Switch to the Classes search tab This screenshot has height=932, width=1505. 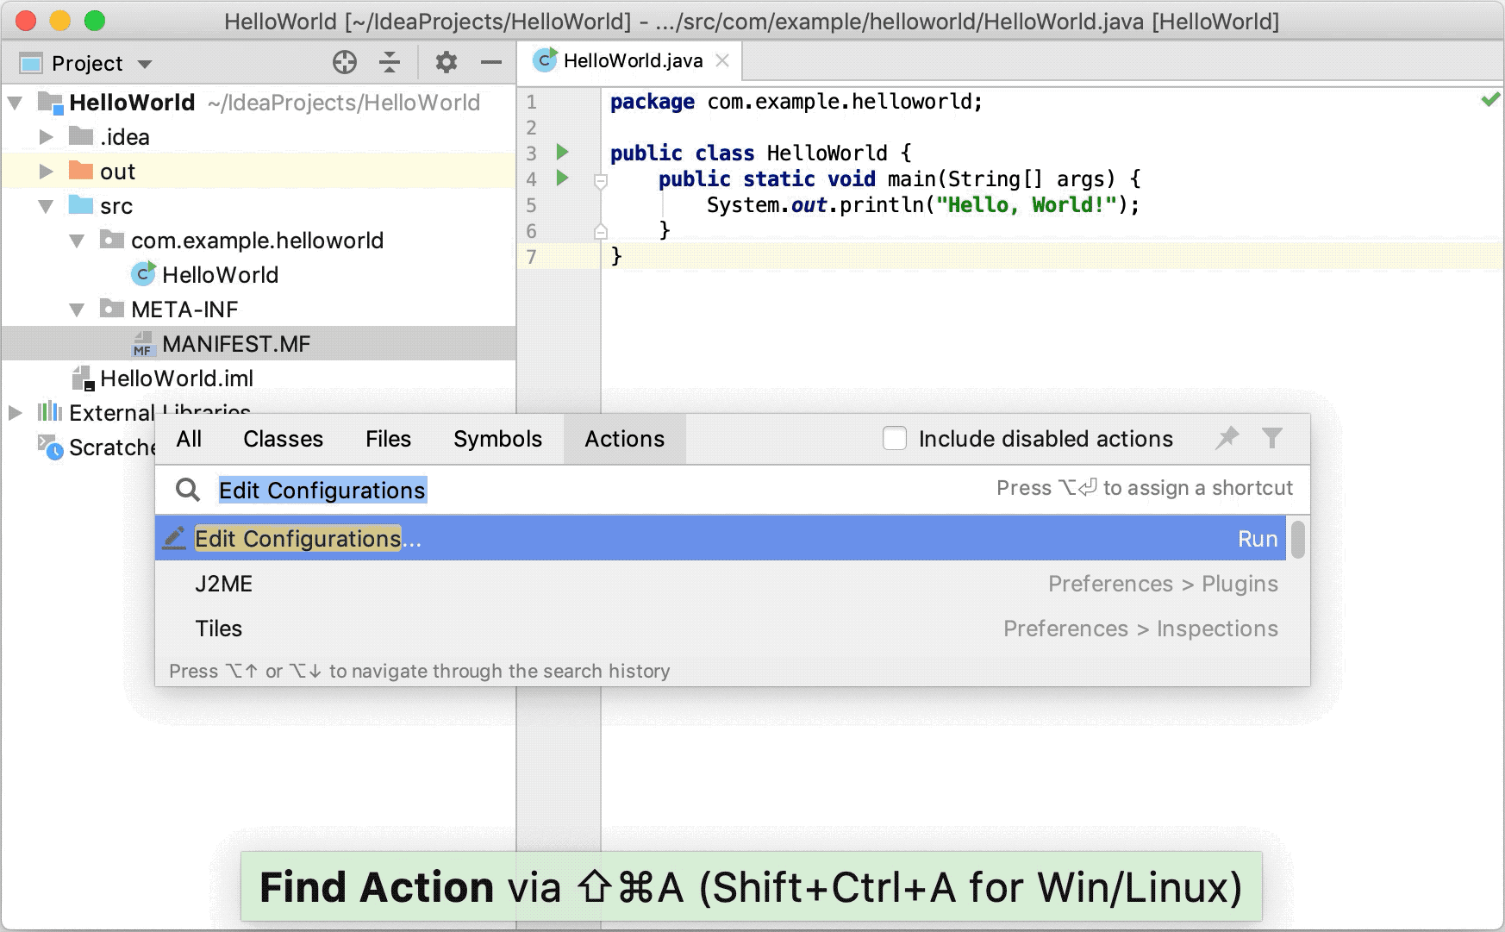283,439
